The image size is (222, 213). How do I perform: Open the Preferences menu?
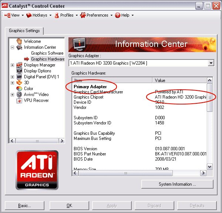pyautogui.click(x=97, y=15)
